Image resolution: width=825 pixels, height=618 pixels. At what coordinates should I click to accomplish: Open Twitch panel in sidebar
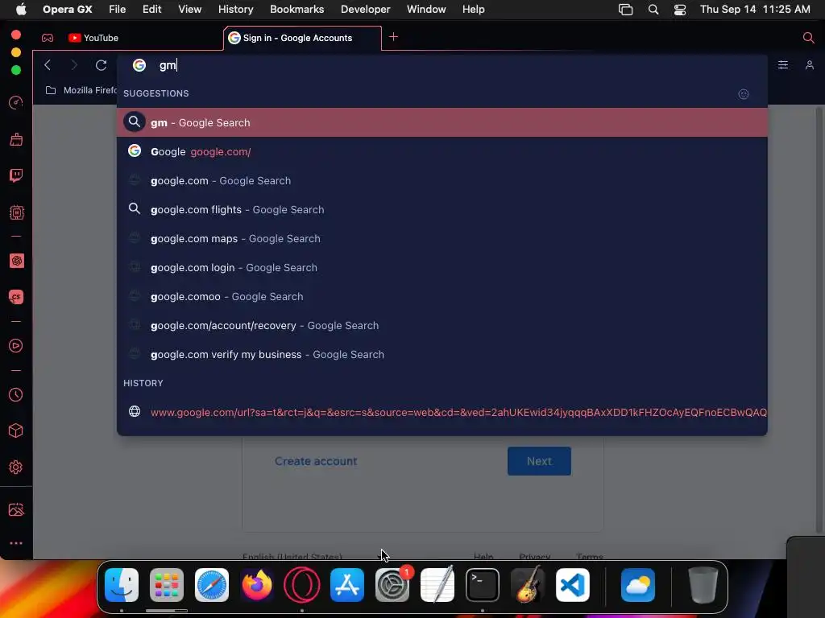click(16, 175)
